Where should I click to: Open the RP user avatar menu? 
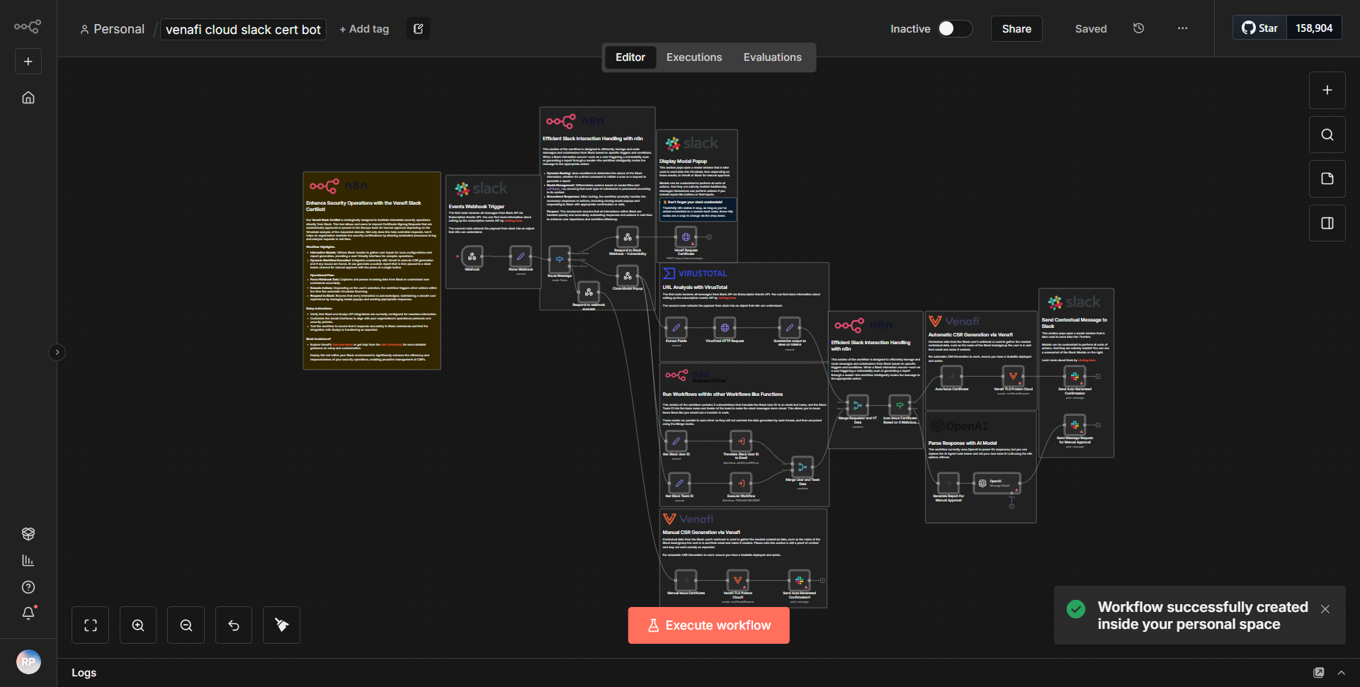click(28, 662)
